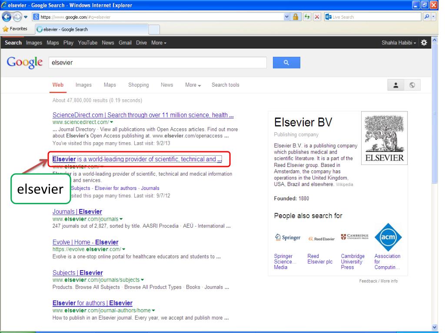Switch to the News results tab
Image resolution: width=445 pixels, height=333 pixels.
[167, 85]
